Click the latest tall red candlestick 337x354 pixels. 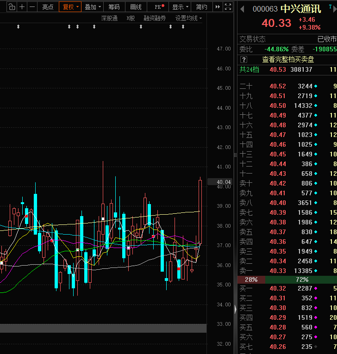[x=200, y=212]
